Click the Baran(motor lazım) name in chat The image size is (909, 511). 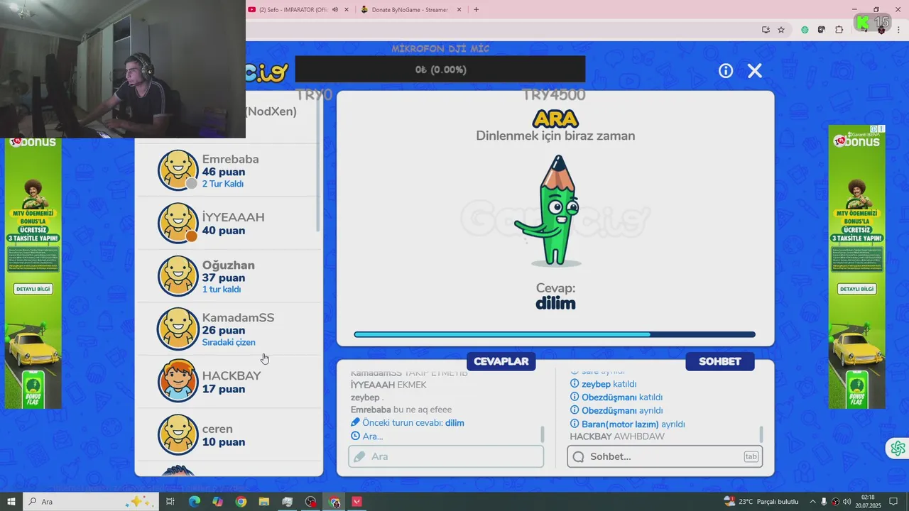620,424
